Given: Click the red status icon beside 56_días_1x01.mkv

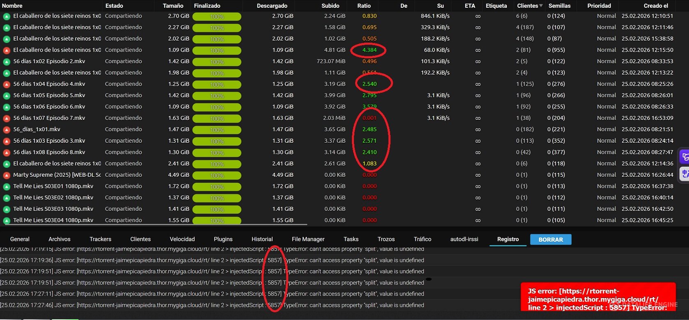Looking at the screenshot, I should (7, 130).
